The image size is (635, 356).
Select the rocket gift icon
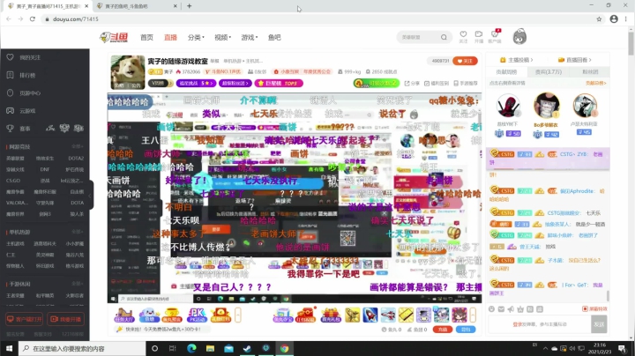click(x=370, y=315)
